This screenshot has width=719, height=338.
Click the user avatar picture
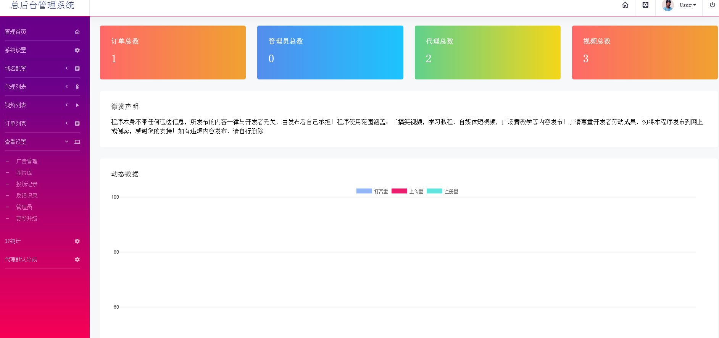tap(667, 5)
